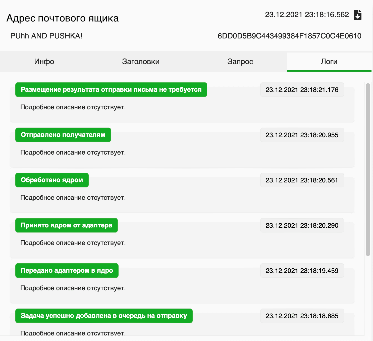
Task: Click the 23:18:20.290 timestamp
Action: click(x=302, y=225)
